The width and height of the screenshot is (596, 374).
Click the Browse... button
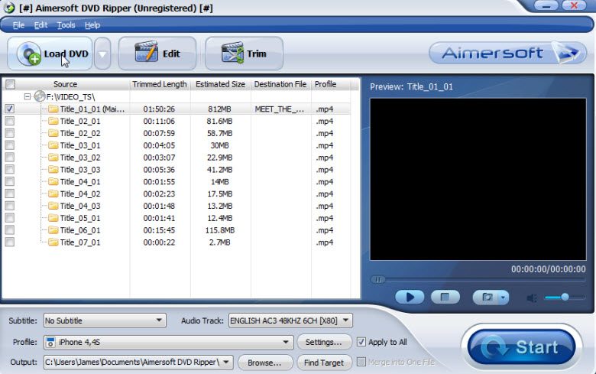[265, 363]
